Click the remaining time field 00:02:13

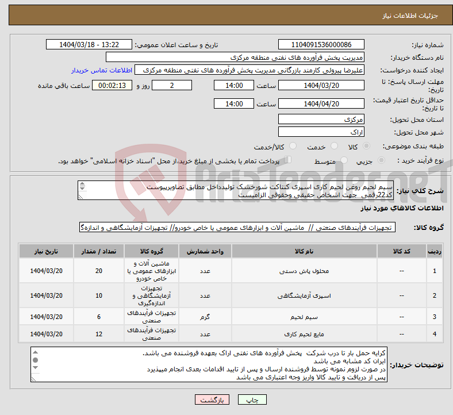click(x=112, y=85)
